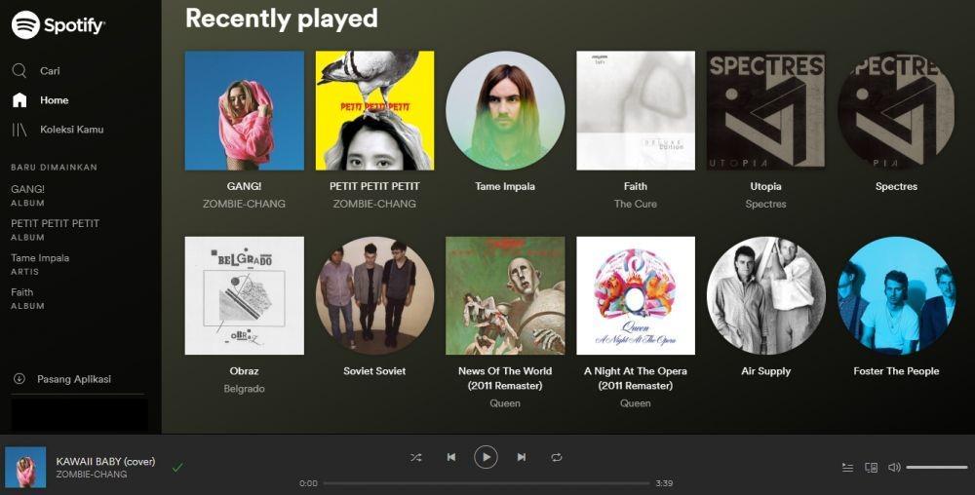Screen dimensions: 975x495
Task: Open the GANG! album cover
Action: 245,110
